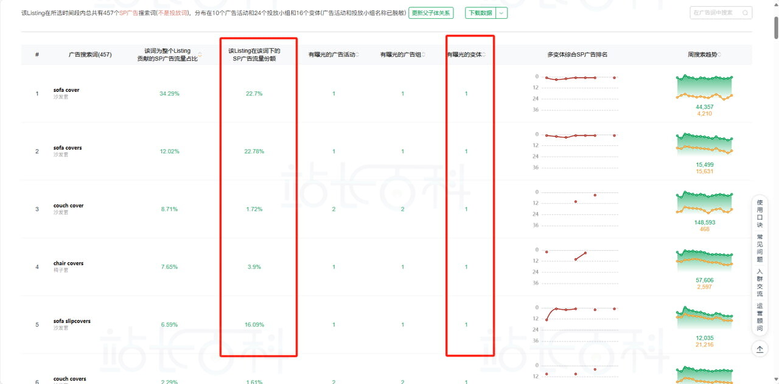Screen dimensions: 779x384
Task: Click the weekly search trend chart for sofa slipcovers
Action: [704, 318]
